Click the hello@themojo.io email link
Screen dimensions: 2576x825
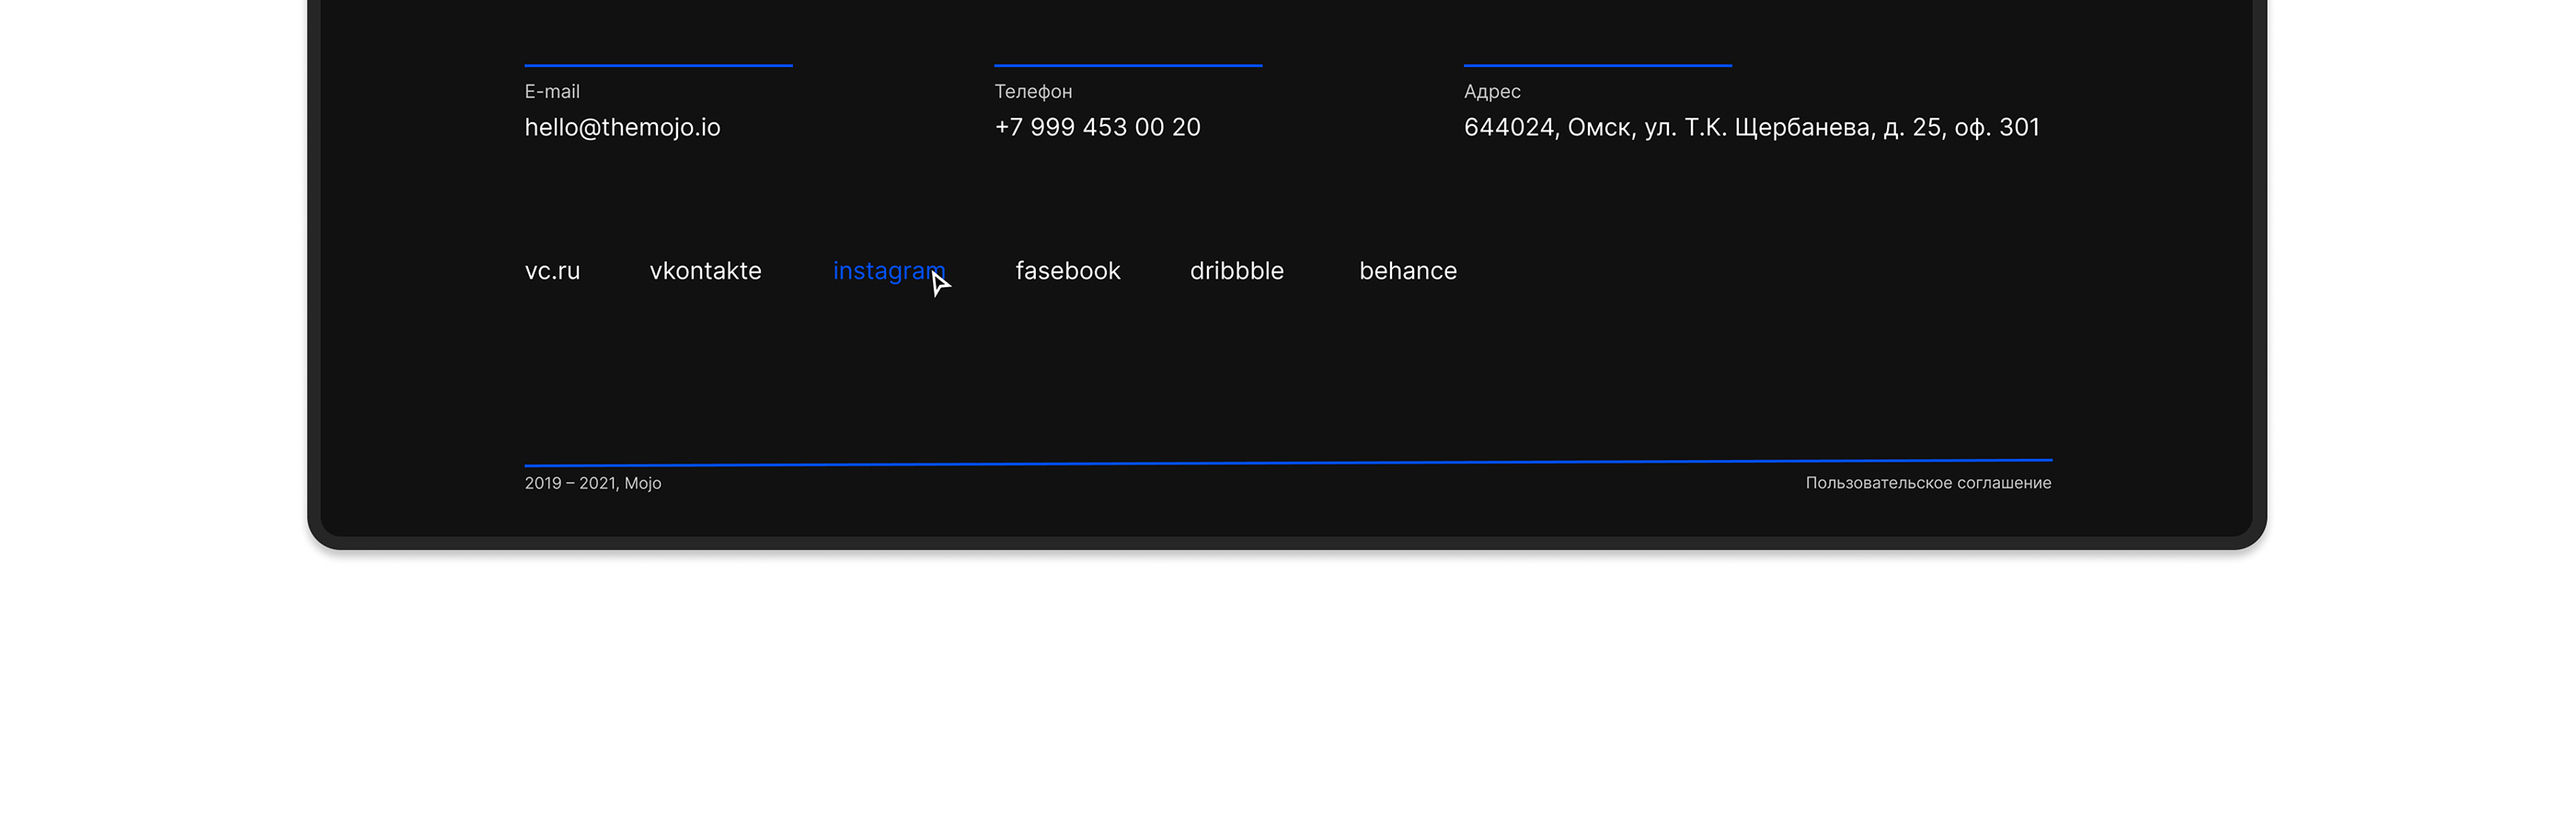tap(622, 127)
